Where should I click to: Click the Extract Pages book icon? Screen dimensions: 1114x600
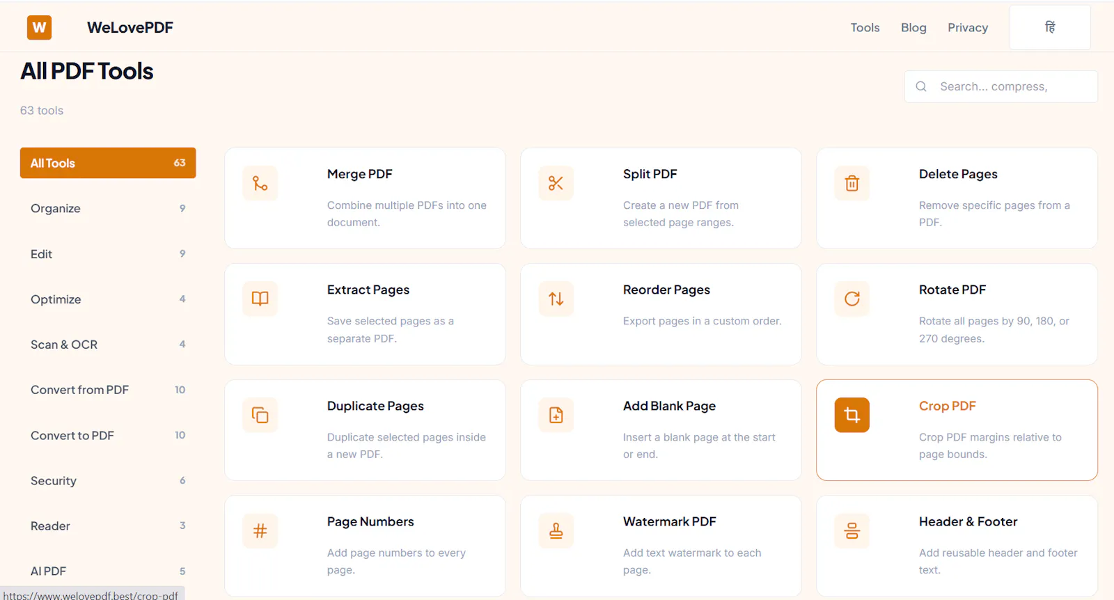pos(260,299)
